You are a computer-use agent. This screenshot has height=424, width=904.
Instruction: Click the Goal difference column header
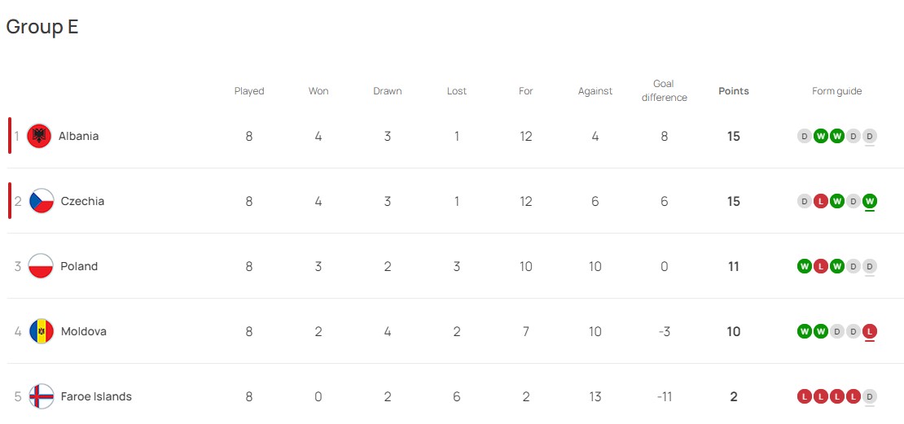pos(664,90)
